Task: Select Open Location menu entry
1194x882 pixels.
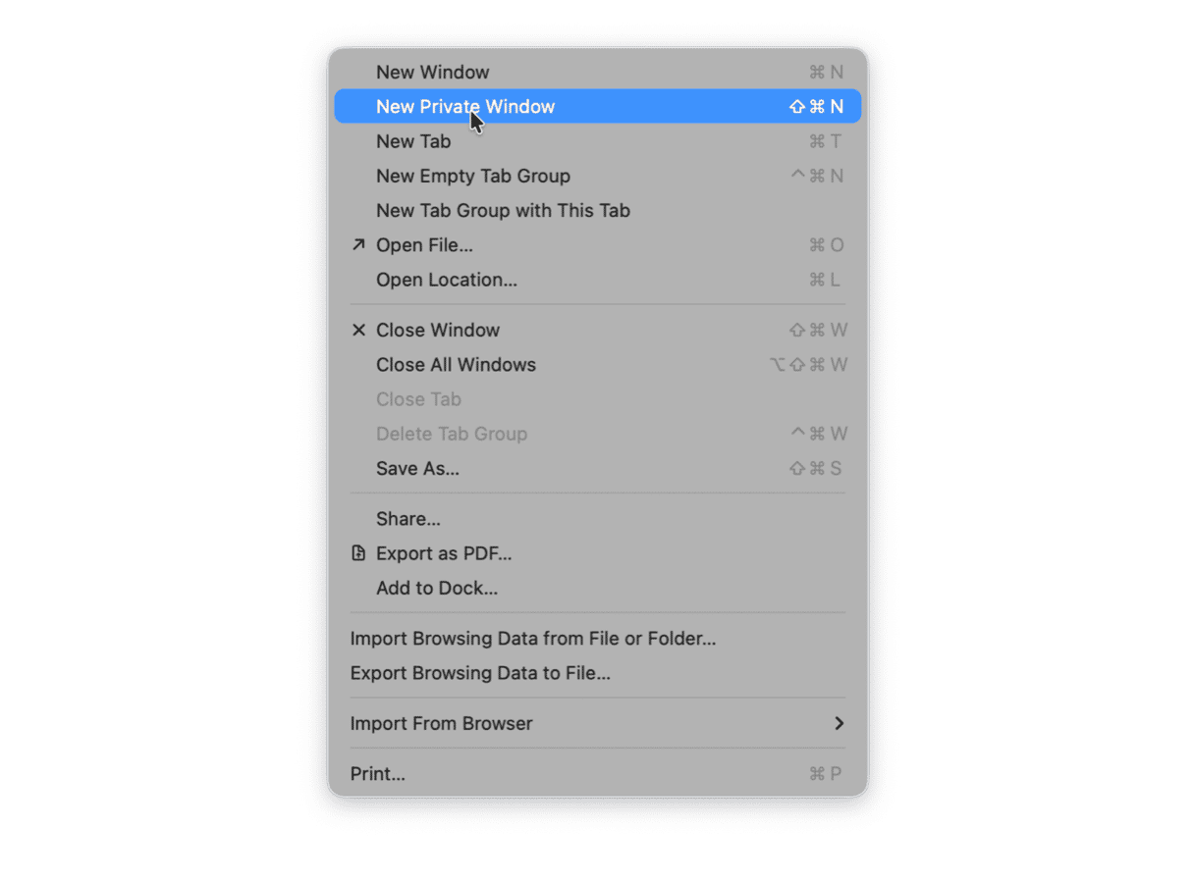Action: click(x=598, y=280)
